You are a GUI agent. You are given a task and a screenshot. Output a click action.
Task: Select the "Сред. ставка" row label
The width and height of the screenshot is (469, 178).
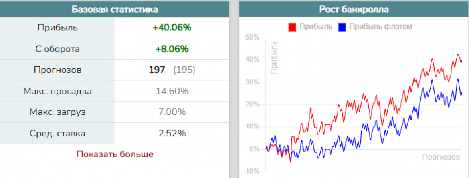point(57,133)
